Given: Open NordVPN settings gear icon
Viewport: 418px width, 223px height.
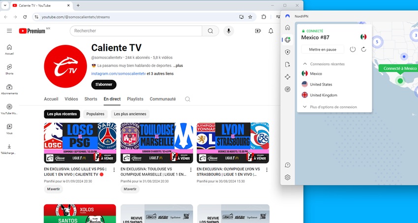Looking at the screenshot, I should point(287,177).
